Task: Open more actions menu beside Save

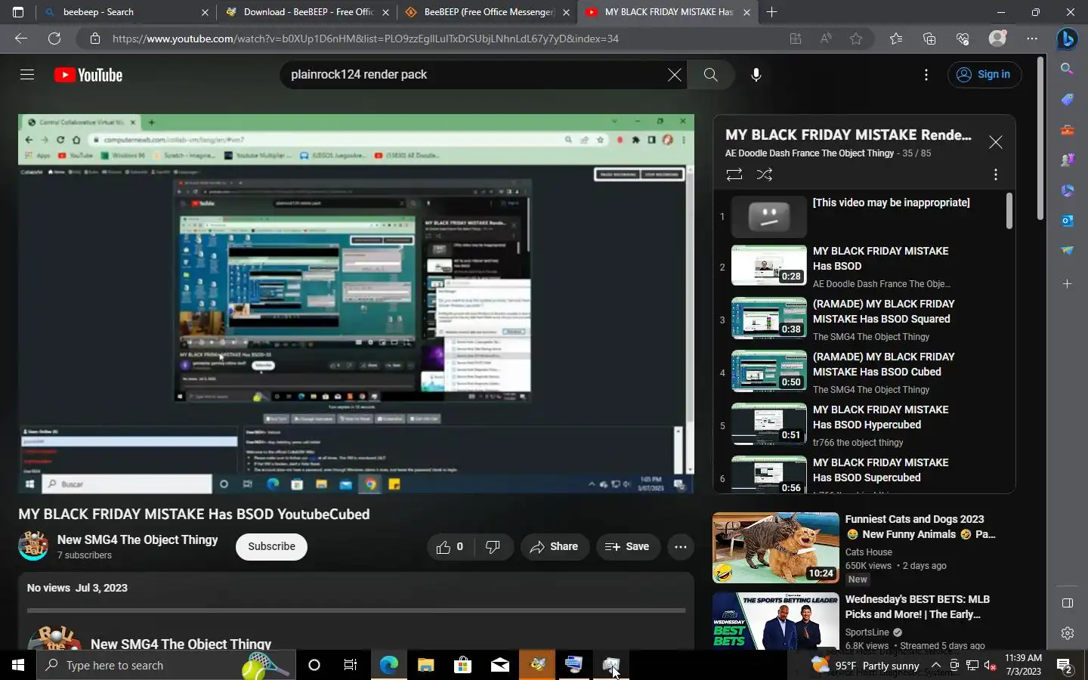Action: click(x=680, y=546)
